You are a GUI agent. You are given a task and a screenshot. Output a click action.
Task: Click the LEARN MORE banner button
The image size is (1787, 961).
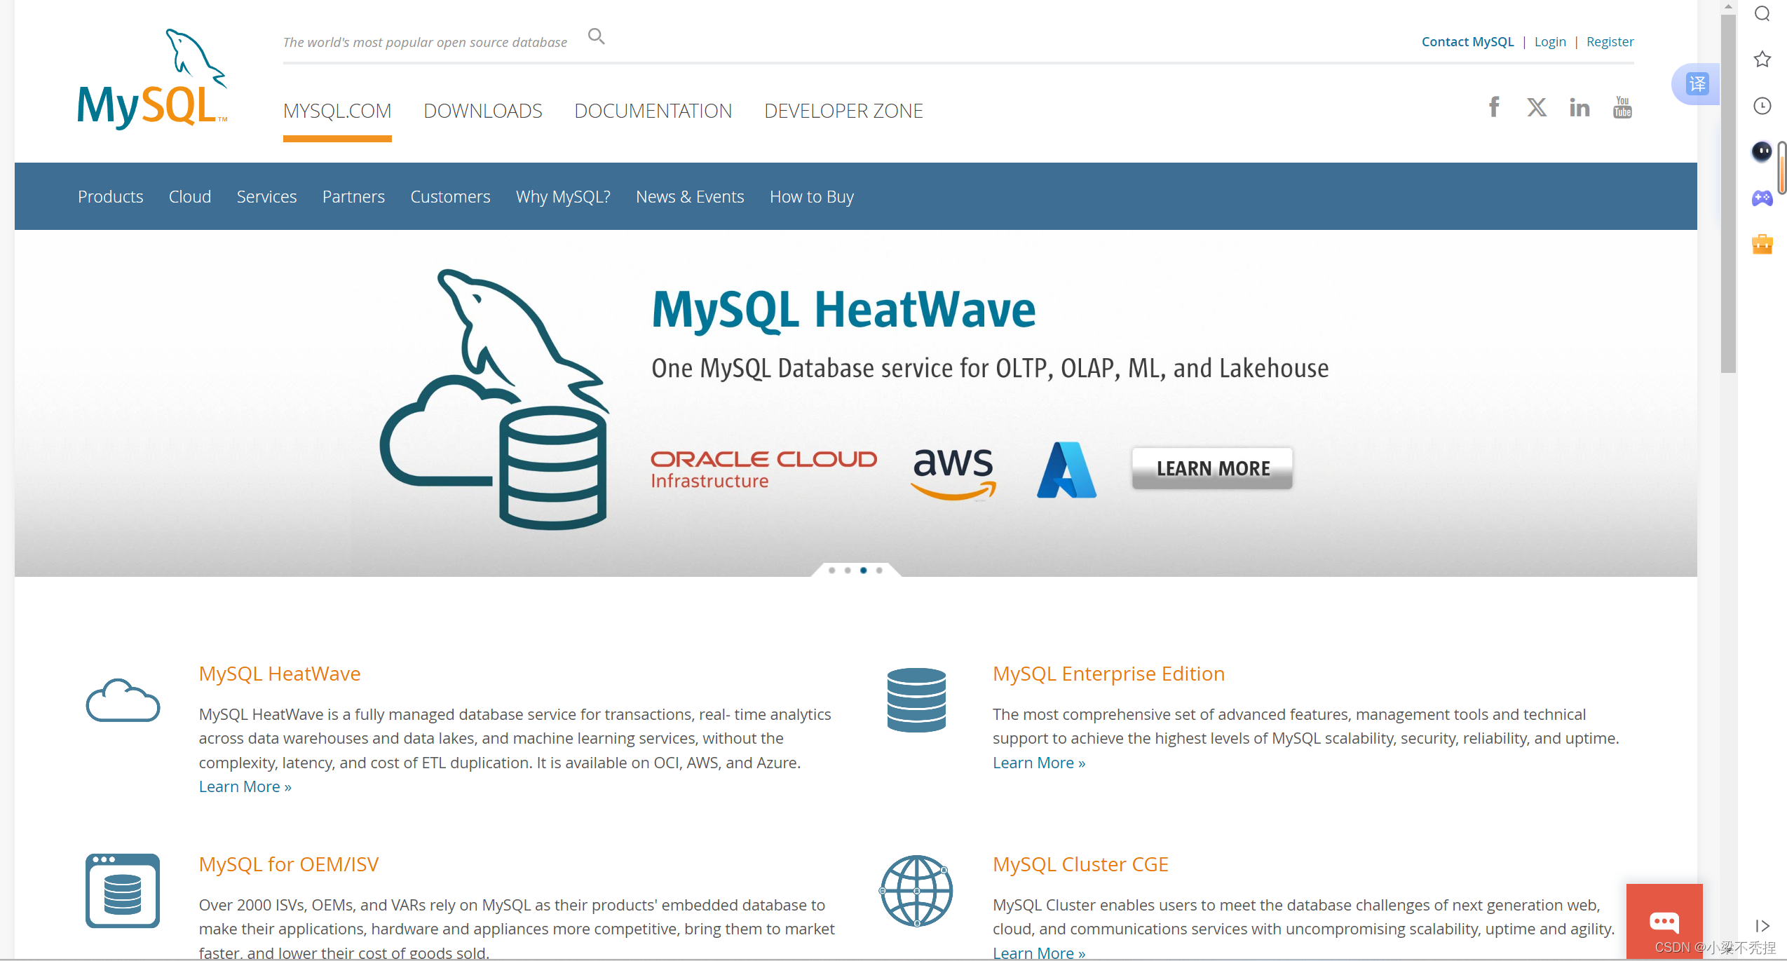(1212, 468)
